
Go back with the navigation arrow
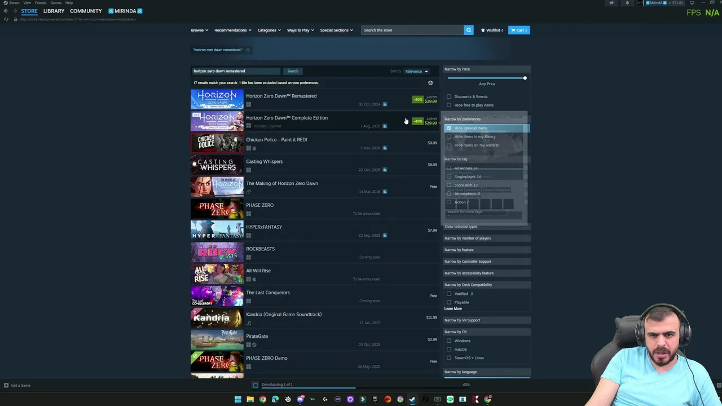point(6,11)
